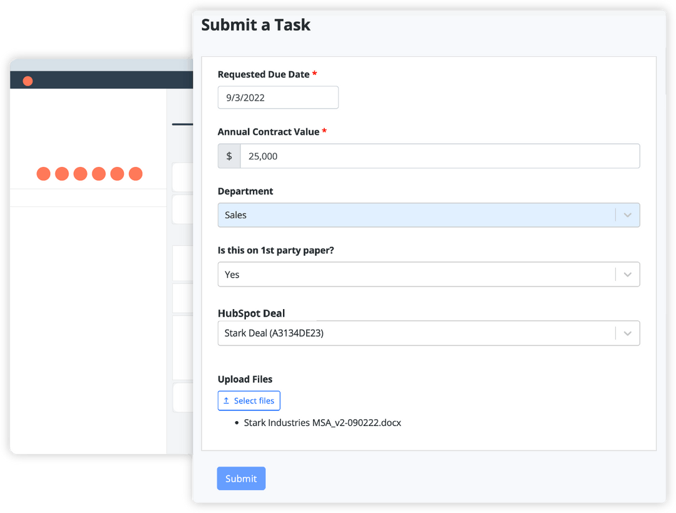676x513 pixels.
Task: Click the chevron on the Department dropdown
Action: point(628,215)
